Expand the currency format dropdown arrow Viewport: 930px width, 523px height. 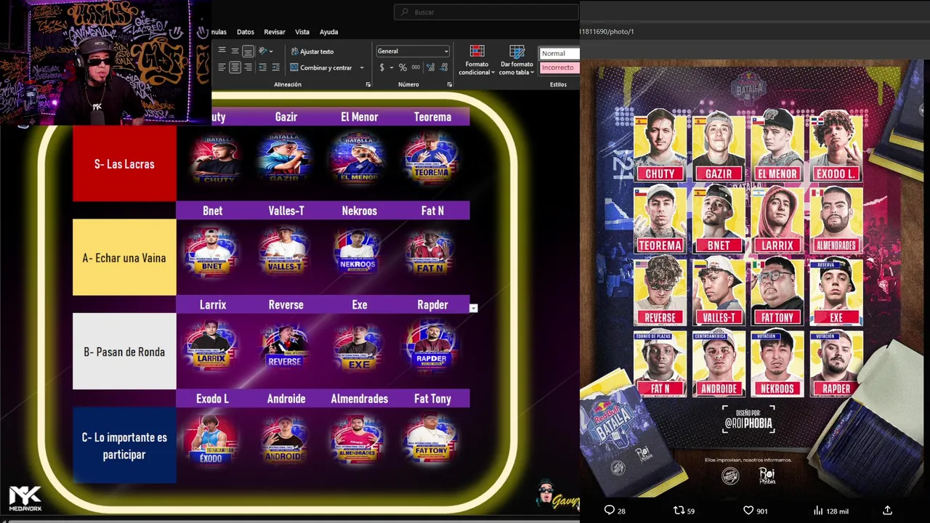[391, 68]
